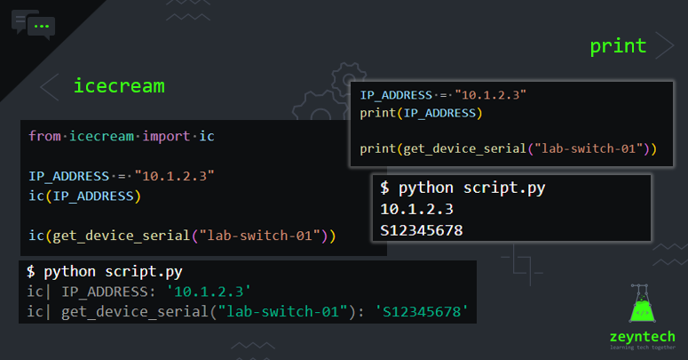Click 'IP_ADDRESS = "10.1.2.3"' in icecream code
This screenshot has width=688, height=360.
tap(122, 176)
